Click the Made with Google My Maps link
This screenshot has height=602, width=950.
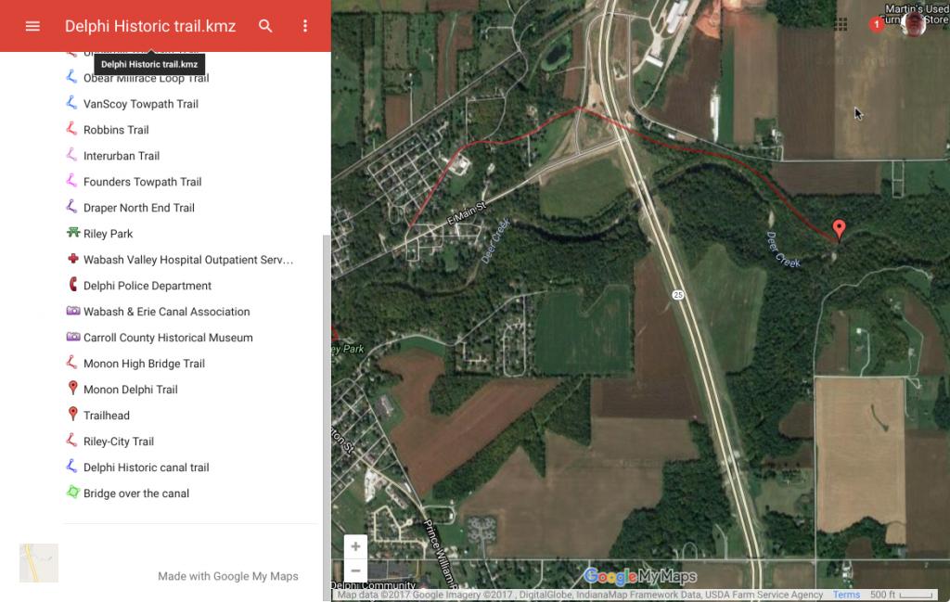(x=227, y=576)
